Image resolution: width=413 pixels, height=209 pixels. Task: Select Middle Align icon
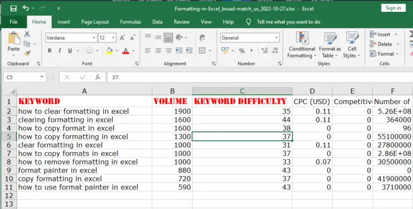tap(158, 38)
